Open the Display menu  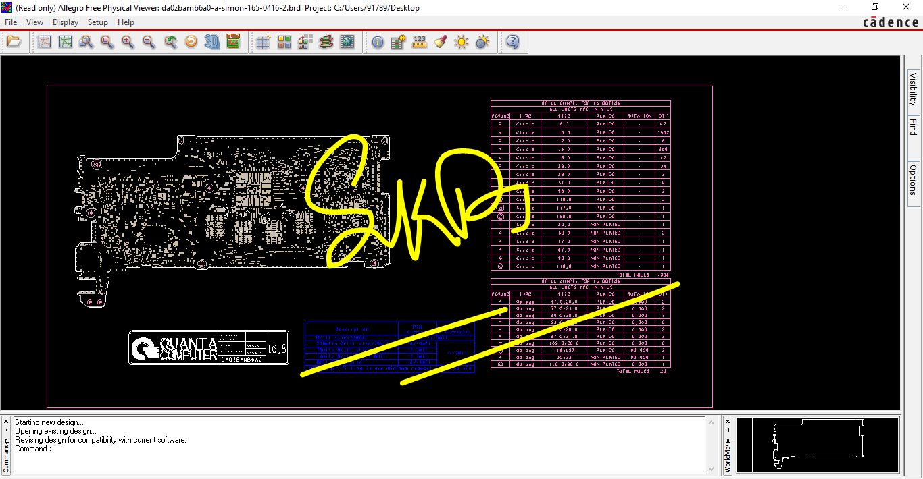(x=66, y=22)
